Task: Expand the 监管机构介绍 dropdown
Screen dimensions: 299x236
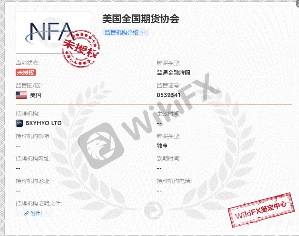Action: (126, 33)
